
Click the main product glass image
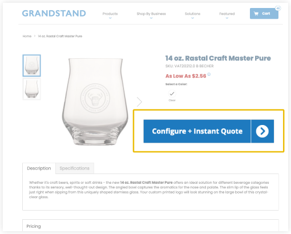pyautogui.click(x=95, y=102)
